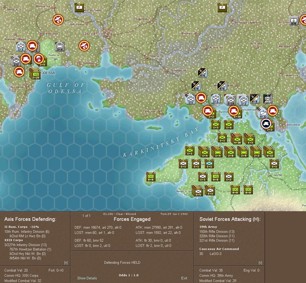The image size is (306, 283).
Task: Select the Soviet 1=2 counter beside HQ
Action: click(229, 177)
